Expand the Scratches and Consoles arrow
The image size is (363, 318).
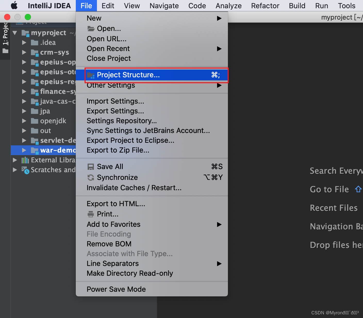[15, 170]
